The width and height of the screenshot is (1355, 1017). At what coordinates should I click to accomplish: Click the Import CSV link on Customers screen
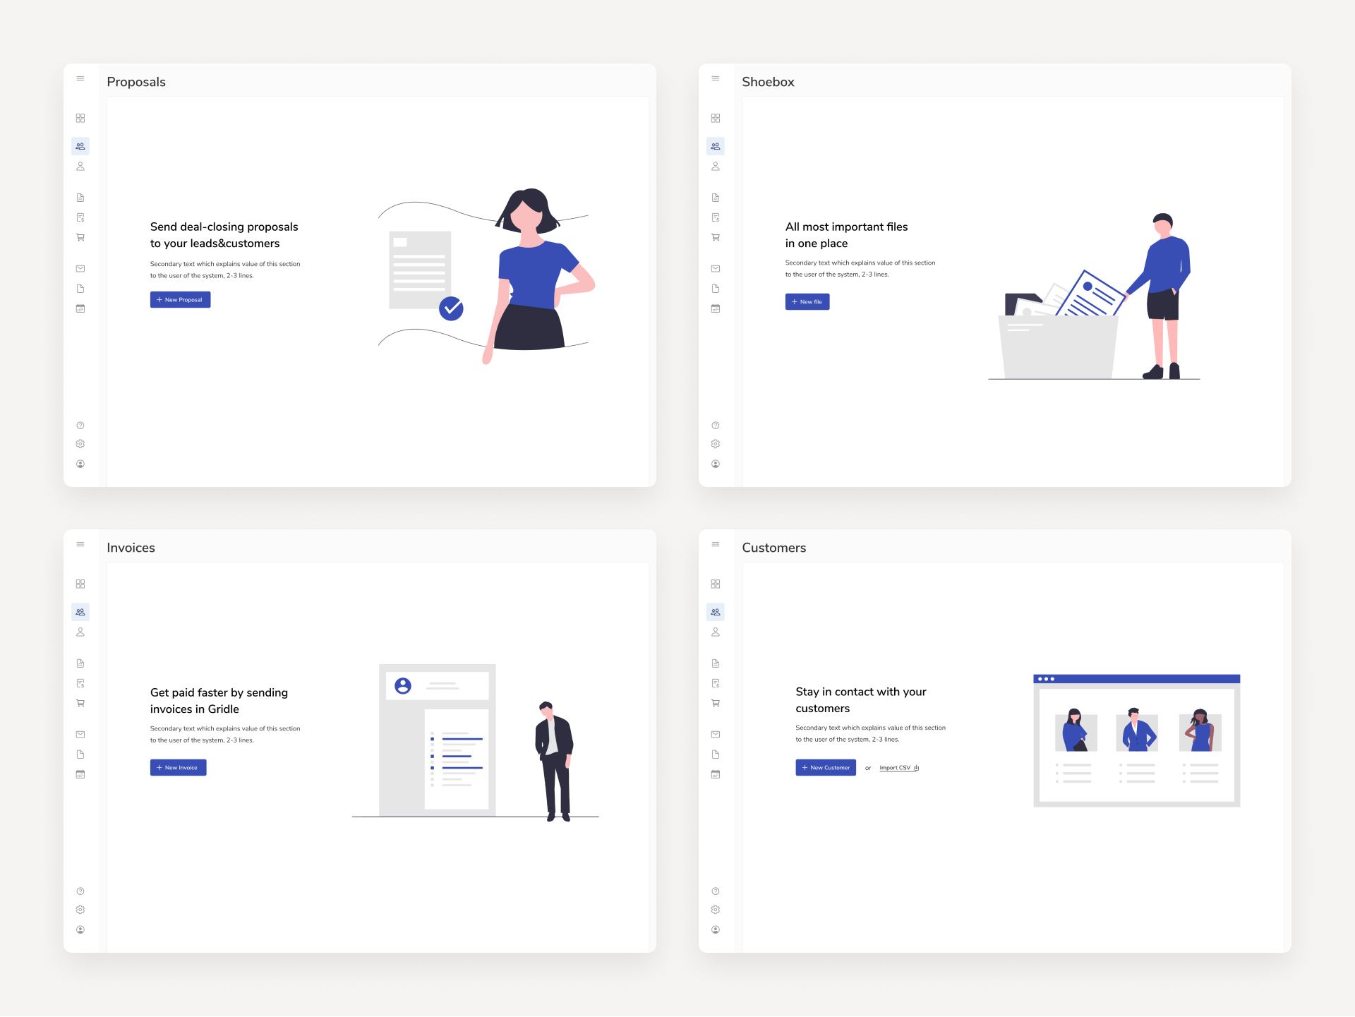[x=897, y=768]
